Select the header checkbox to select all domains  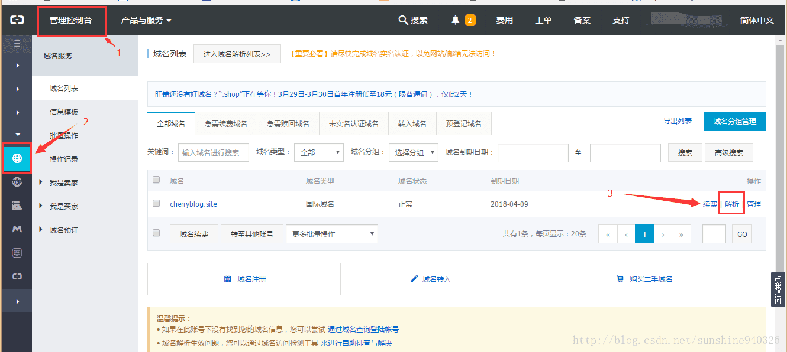(x=156, y=180)
